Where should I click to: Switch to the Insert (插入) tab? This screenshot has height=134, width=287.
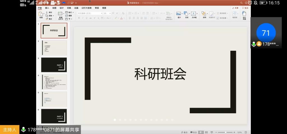pos(47,8)
